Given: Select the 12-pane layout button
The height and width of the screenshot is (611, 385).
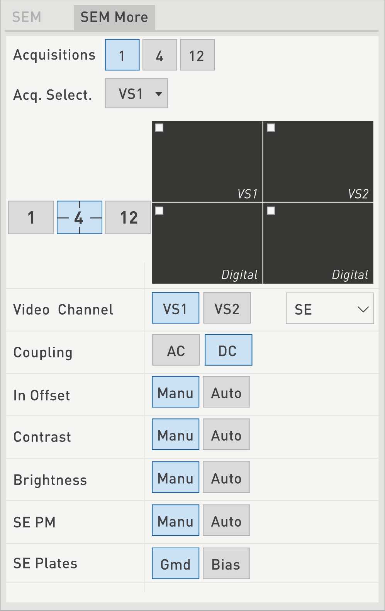Looking at the screenshot, I should 128,217.
